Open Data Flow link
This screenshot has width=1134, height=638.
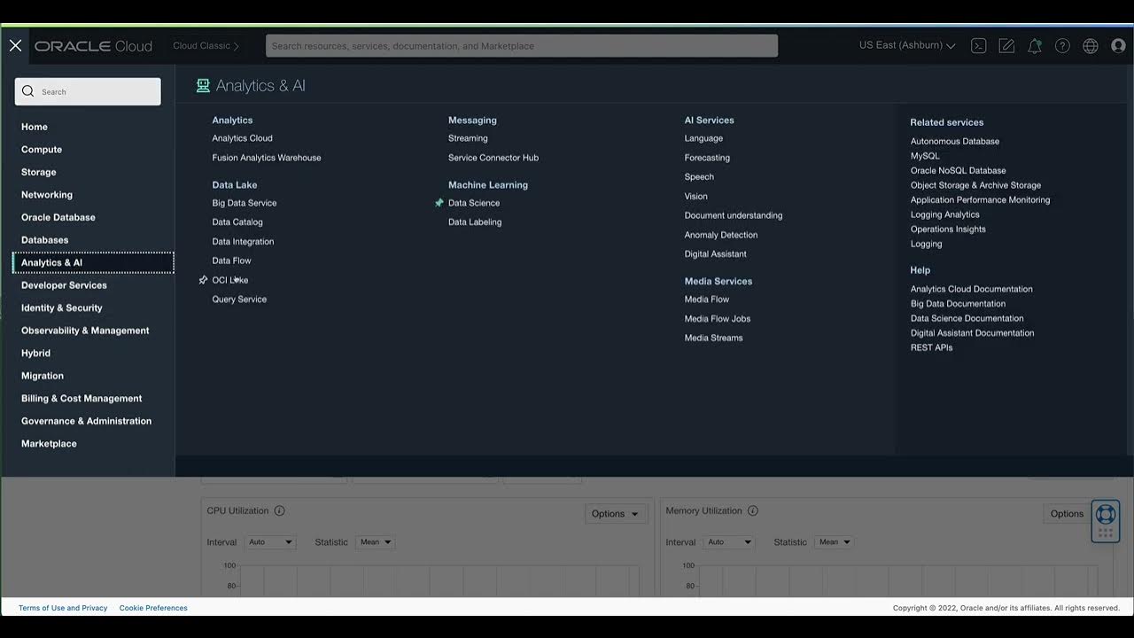231,261
